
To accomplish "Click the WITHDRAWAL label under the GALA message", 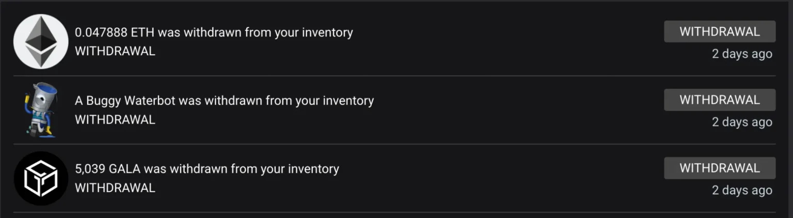I will click(x=115, y=188).
